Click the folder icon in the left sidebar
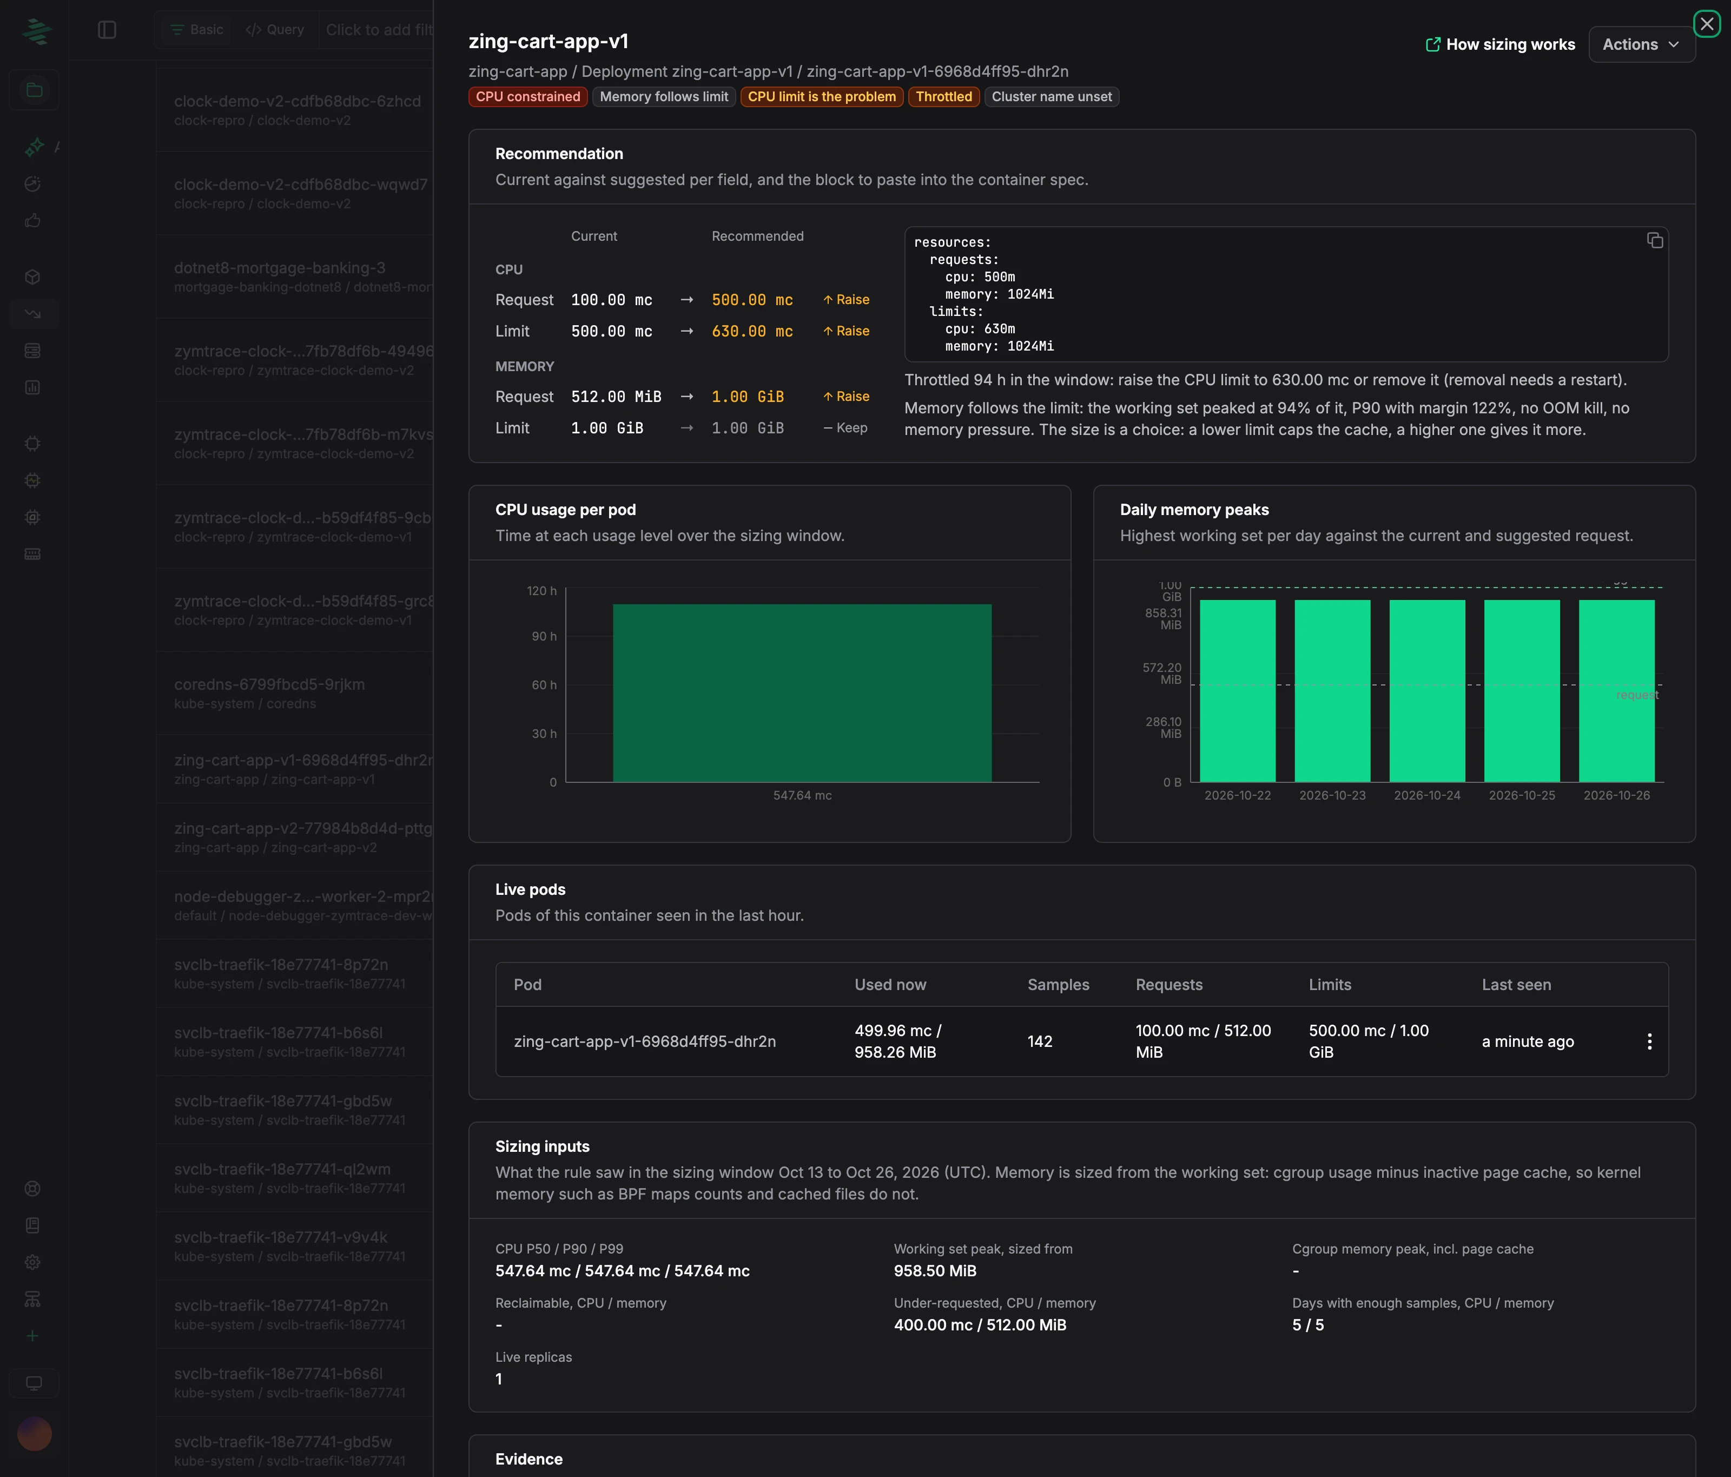Viewport: 1731px width, 1477px height. coord(34,90)
